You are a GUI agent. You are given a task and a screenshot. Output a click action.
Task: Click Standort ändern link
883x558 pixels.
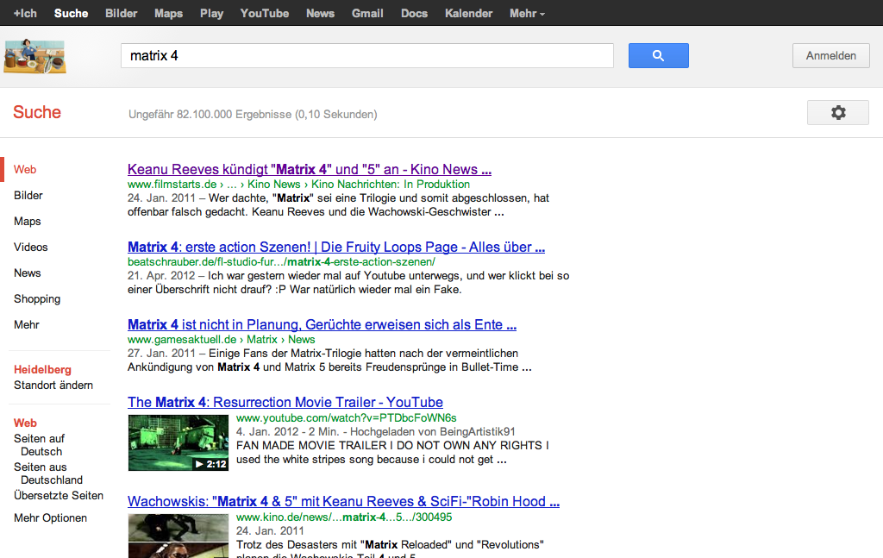click(53, 386)
